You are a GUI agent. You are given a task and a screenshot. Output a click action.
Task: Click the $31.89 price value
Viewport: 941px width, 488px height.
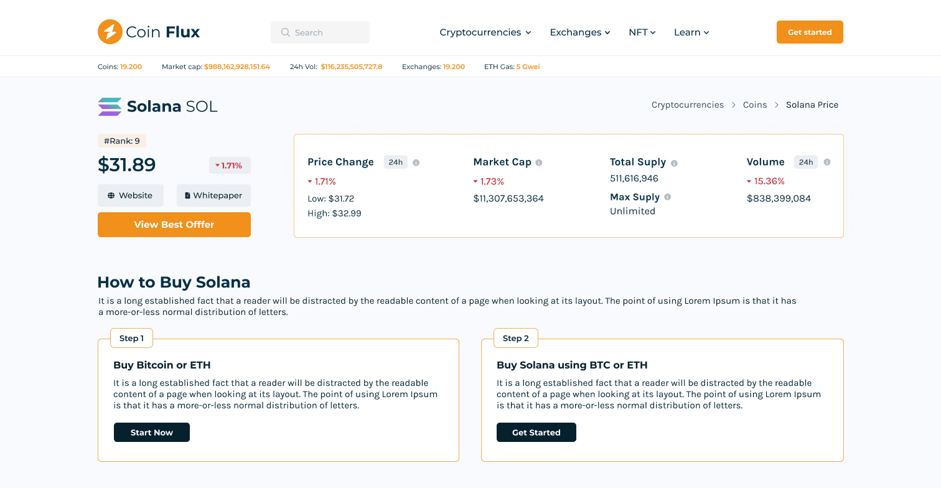pyautogui.click(x=127, y=165)
